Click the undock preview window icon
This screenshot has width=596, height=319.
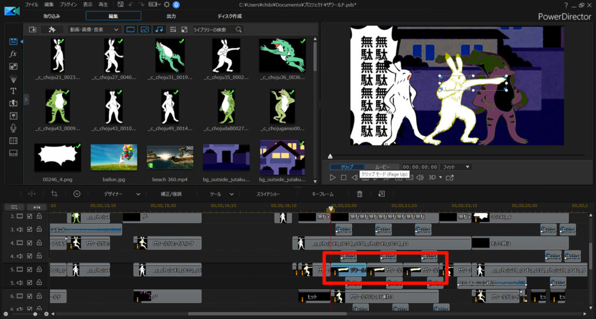(450, 178)
